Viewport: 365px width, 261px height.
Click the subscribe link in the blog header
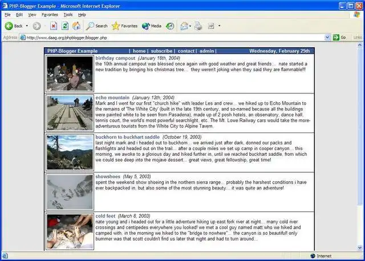161,51
